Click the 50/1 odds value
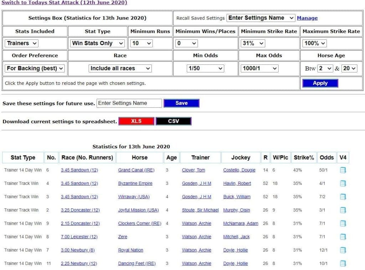This screenshot has width=365, height=270. click(323, 170)
